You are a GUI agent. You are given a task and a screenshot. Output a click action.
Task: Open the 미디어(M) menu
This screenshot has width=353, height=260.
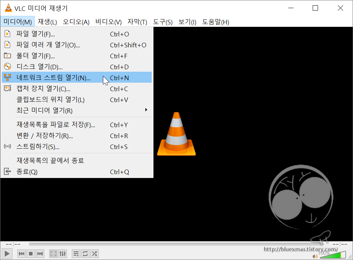(x=18, y=22)
